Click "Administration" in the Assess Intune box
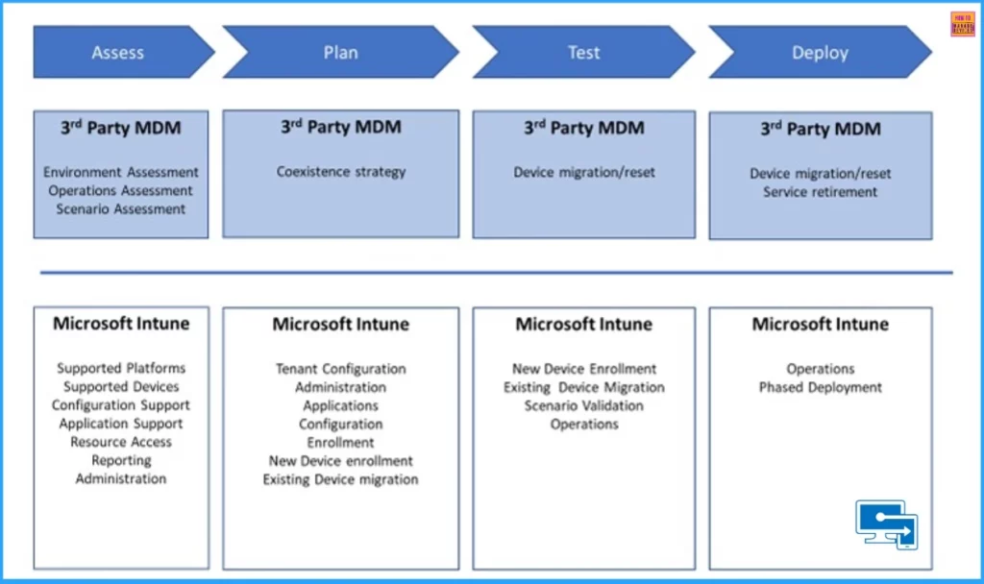The image size is (984, 584). pyautogui.click(x=121, y=478)
